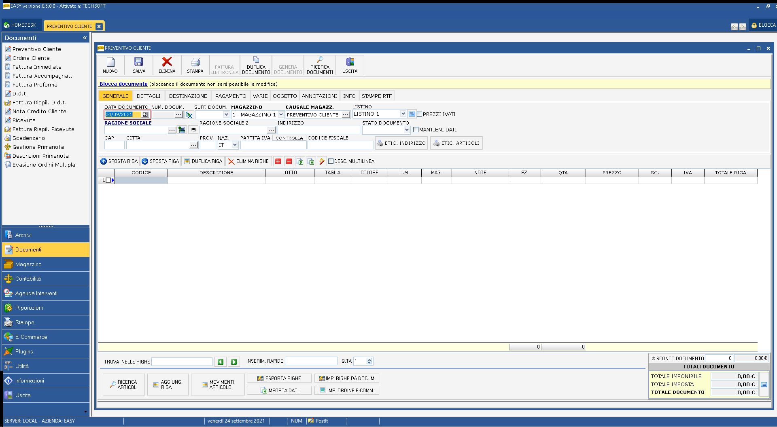Click the TROVA NELLE RIGHE search field
This screenshot has height=427, width=777.
click(182, 361)
